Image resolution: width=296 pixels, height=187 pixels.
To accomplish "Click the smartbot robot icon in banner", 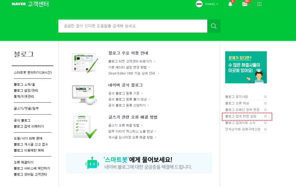I will [x=92, y=163].
